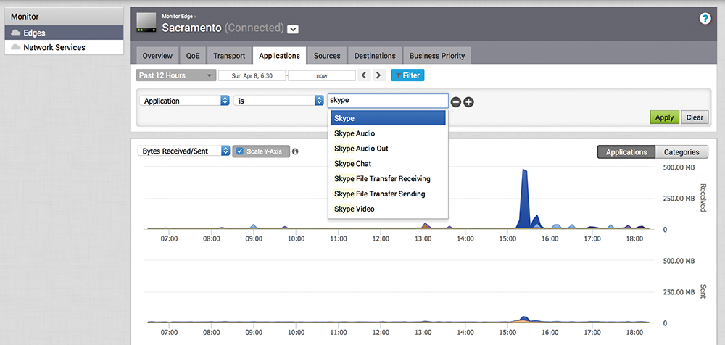Open the Bytes Received/Sent metric dropdown
This screenshot has height=345, width=725.
183,151
